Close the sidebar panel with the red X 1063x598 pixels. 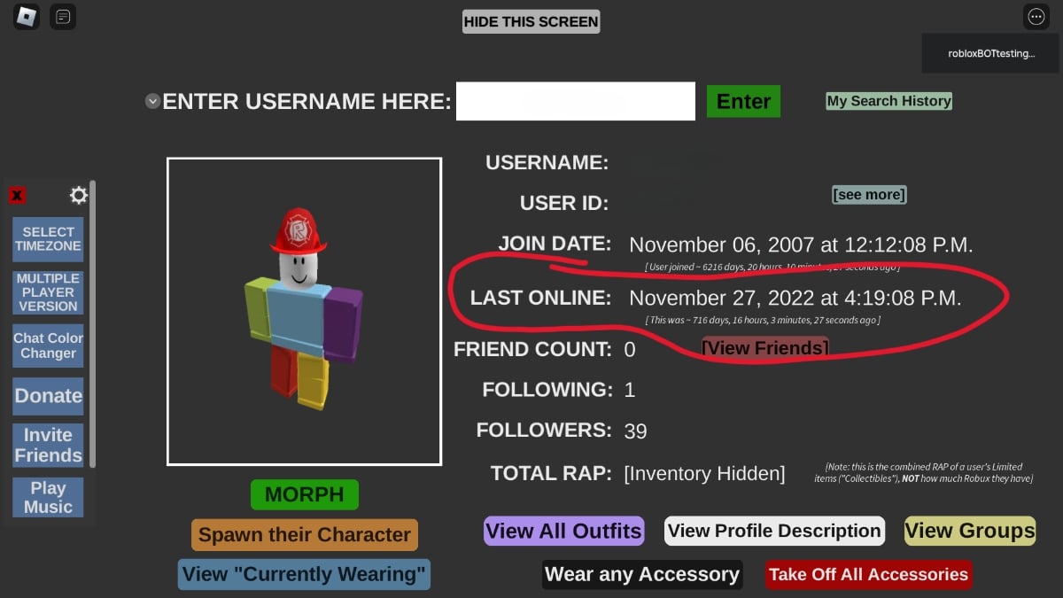[17, 195]
